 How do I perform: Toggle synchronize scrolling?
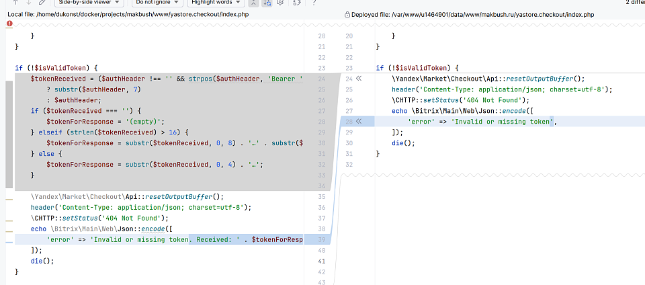pyautogui.click(x=267, y=3)
